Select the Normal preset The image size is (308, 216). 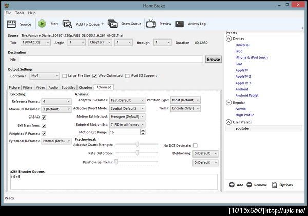pyautogui.click(x=241, y=109)
